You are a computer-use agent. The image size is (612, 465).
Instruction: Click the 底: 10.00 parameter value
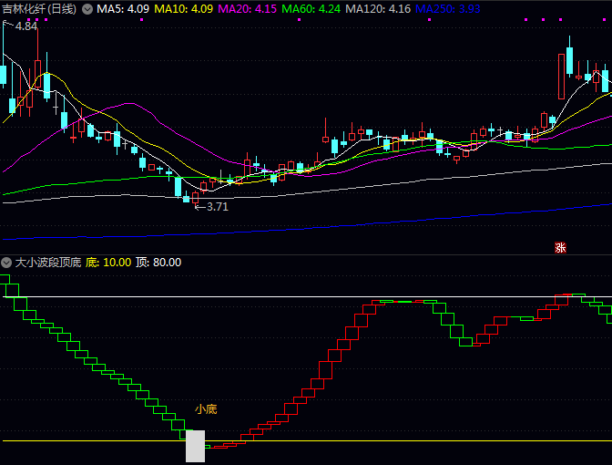[108, 263]
